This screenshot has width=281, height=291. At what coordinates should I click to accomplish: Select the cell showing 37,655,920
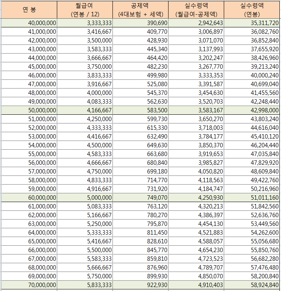pyautogui.click(x=252, y=49)
